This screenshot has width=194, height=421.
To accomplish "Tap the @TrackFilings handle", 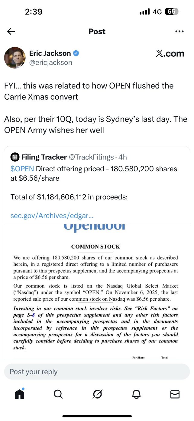I will coord(91,157).
